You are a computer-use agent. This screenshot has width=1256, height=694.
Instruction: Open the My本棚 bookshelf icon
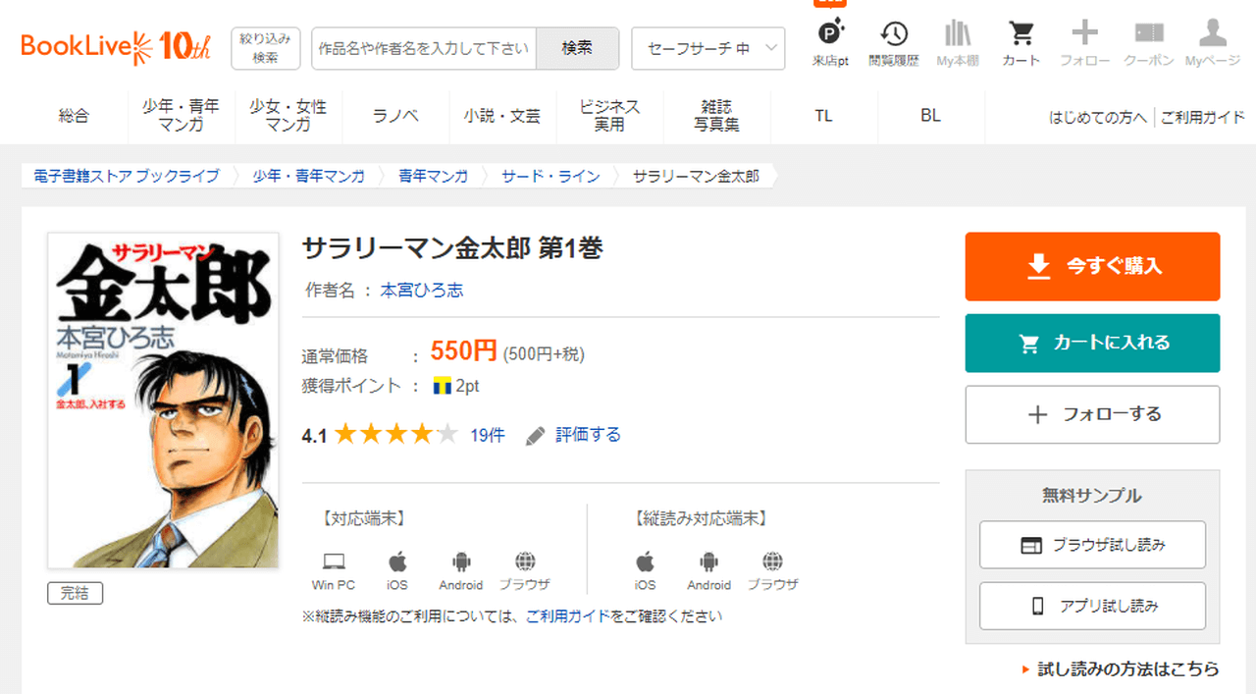(958, 35)
